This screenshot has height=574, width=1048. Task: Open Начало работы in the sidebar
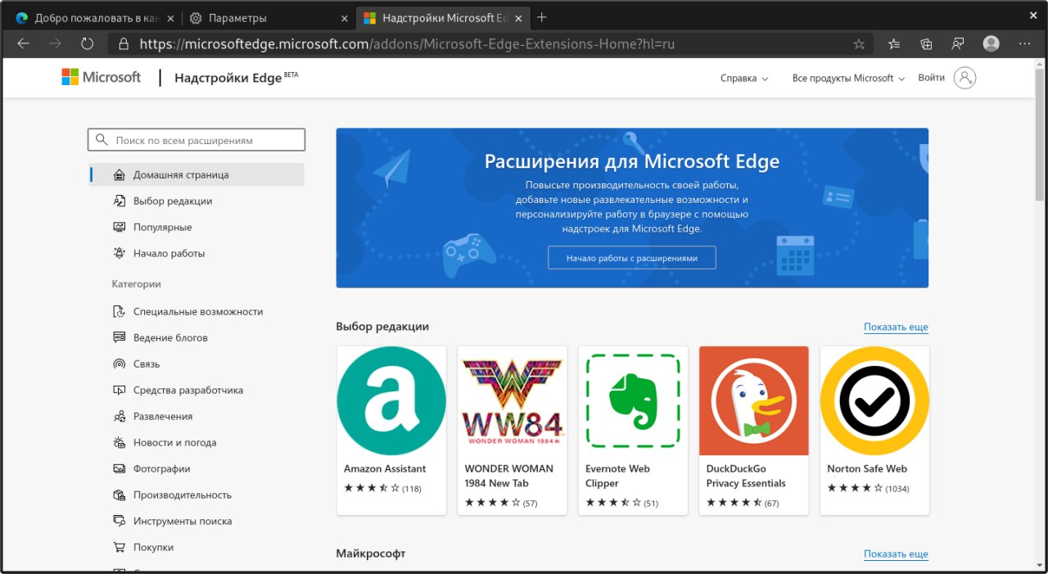(196, 253)
